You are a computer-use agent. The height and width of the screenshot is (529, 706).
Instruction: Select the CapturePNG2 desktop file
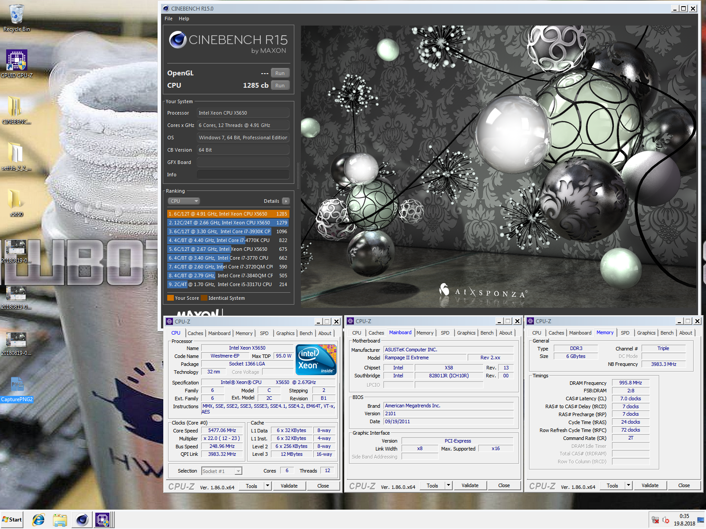[17, 388]
